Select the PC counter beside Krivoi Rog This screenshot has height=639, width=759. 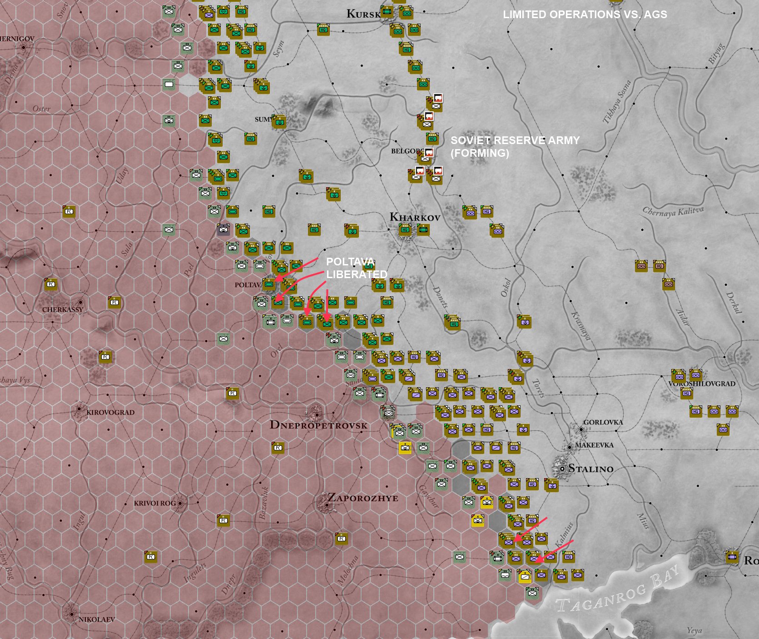(x=223, y=520)
